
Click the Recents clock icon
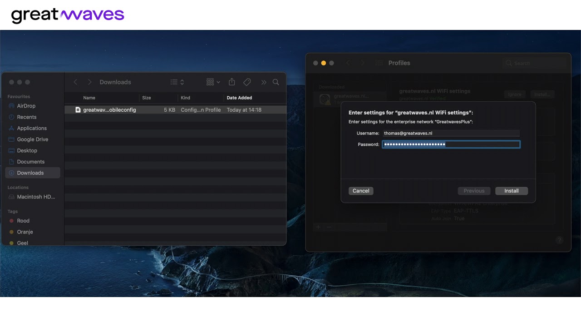pos(11,117)
